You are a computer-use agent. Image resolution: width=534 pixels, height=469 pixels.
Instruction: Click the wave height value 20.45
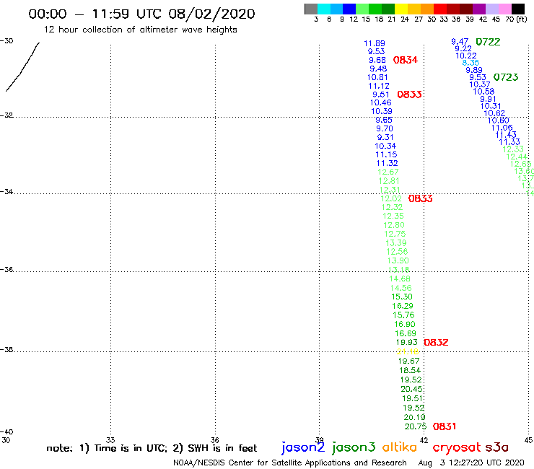pos(411,389)
